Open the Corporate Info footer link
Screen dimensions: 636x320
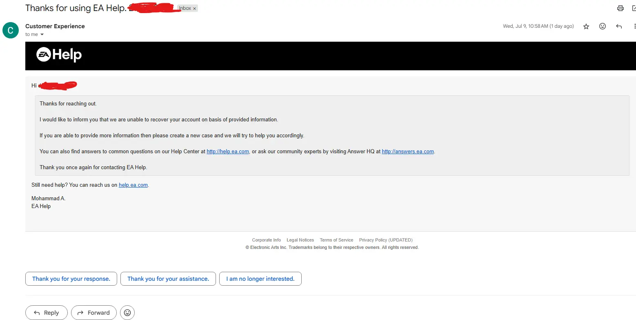[267, 240]
